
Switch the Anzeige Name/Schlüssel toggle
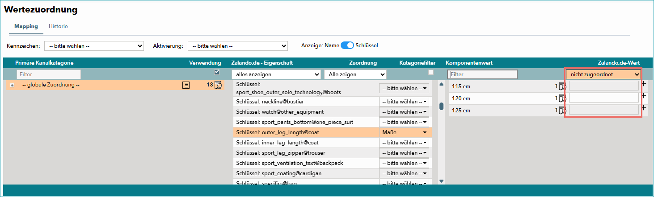(x=347, y=45)
